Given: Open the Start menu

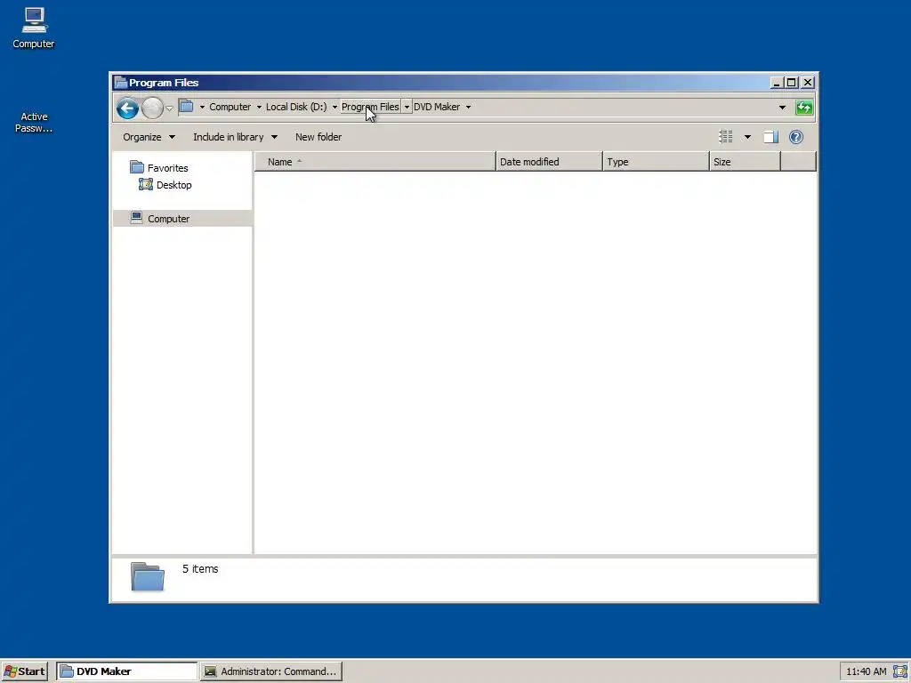Looking at the screenshot, I should pos(24,671).
